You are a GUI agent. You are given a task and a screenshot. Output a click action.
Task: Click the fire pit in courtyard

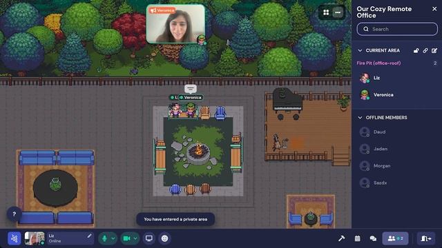click(198, 153)
